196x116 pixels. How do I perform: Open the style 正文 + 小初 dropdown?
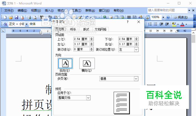27,24
